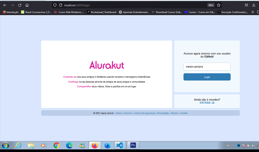Viewport: 259px width, 152px height.
Task: Click the blue circular C tray icon
Action: [239, 146]
